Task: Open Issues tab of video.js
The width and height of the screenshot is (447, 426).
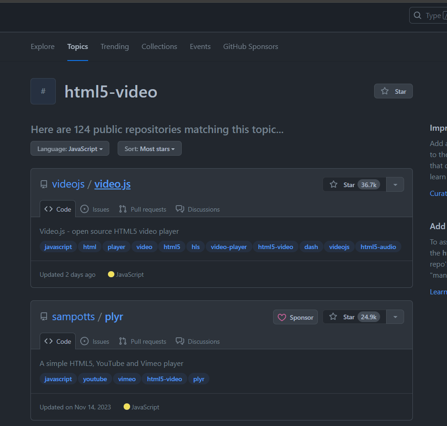Action: point(95,209)
